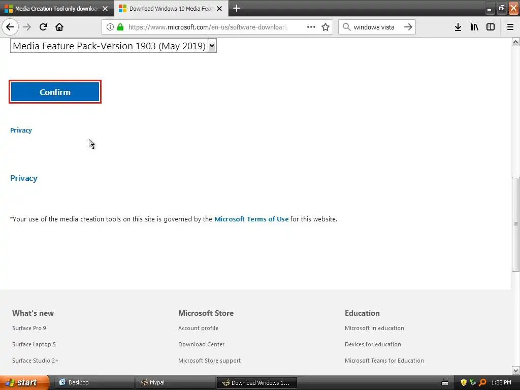Open the library bookshelf icon
This screenshot has height=390, width=520.
(x=474, y=27)
